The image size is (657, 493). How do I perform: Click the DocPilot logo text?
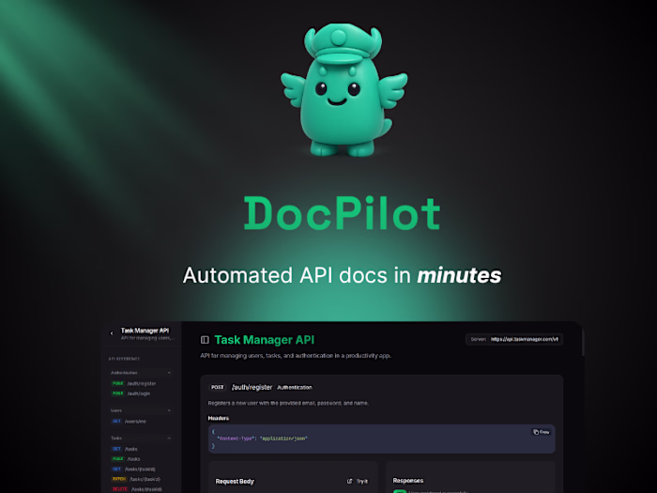coord(342,213)
